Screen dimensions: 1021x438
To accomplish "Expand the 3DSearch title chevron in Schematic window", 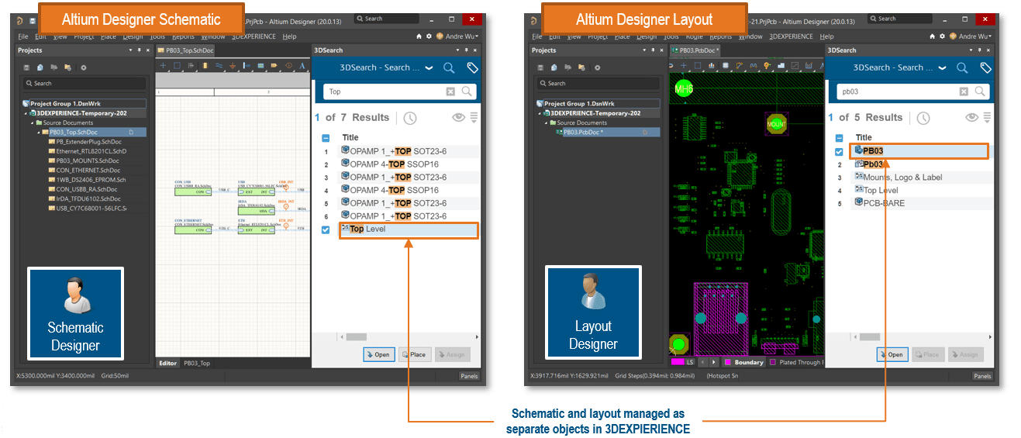I will 429,68.
